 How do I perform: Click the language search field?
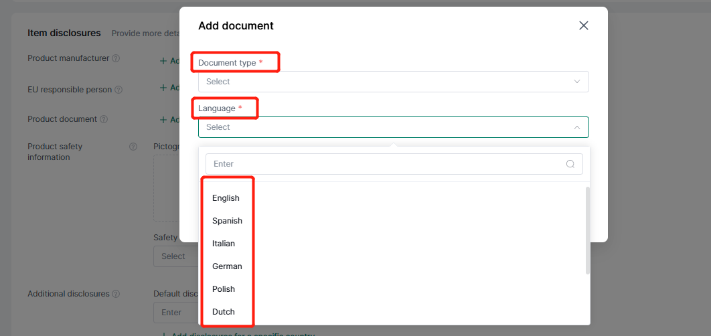[385, 164]
